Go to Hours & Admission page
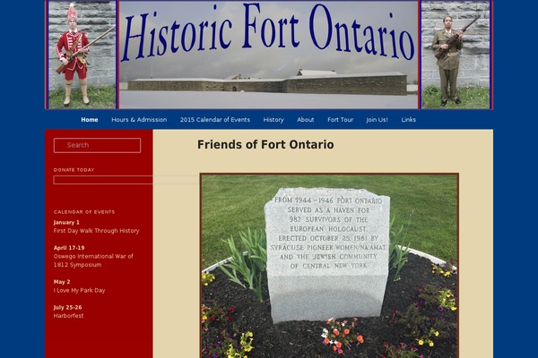This screenshot has height=358, width=538. click(x=139, y=120)
